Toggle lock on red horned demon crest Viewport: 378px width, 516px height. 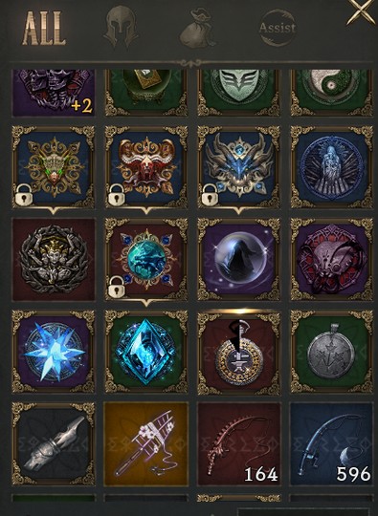tap(117, 194)
